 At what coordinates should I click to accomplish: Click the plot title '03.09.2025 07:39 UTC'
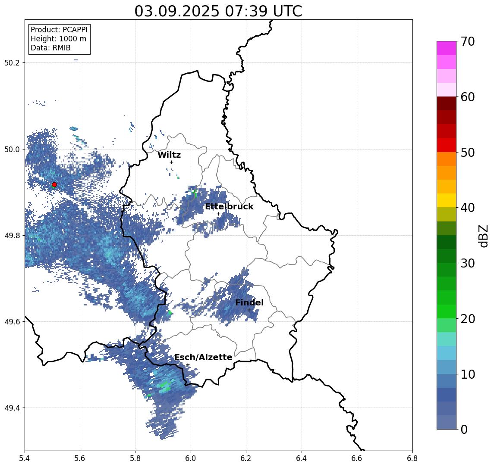[218, 11]
